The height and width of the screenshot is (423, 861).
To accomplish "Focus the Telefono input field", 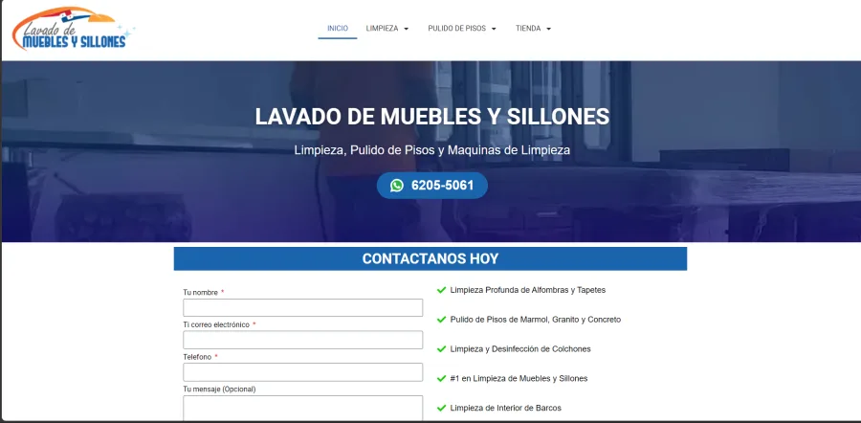I will 302,372.
